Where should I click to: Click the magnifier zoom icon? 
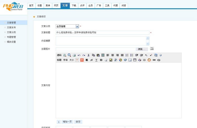(x=69, y=55)
